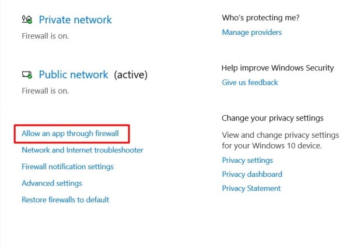The image size is (350, 250).
Task: Open Privacy settings link
Action: [247, 160]
